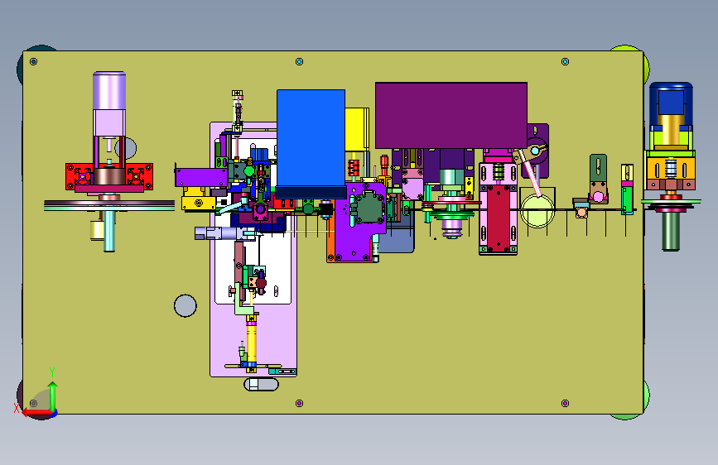
Task: Pick the bright green block at far right
Action: click(627, 199)
